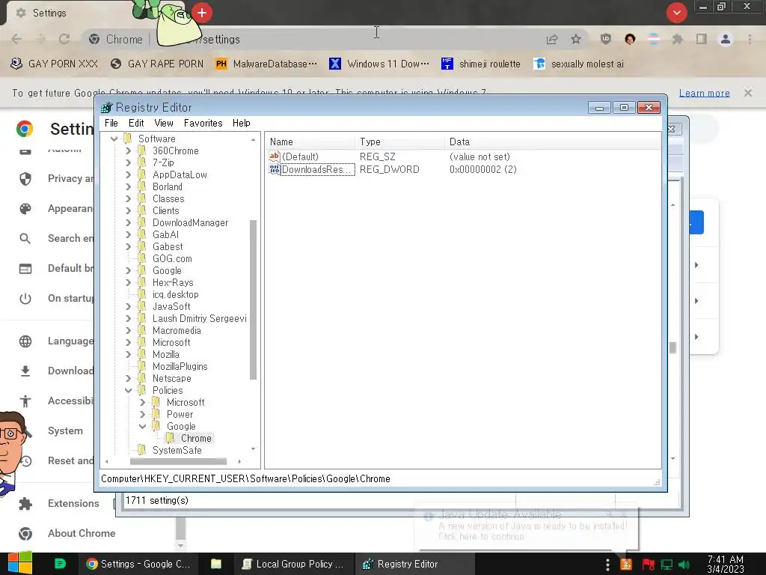Toggle Chrome's side panel icon

(702, 39)
